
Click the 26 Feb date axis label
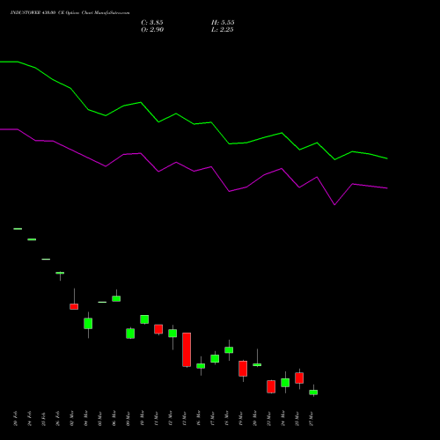click(58, 419)
